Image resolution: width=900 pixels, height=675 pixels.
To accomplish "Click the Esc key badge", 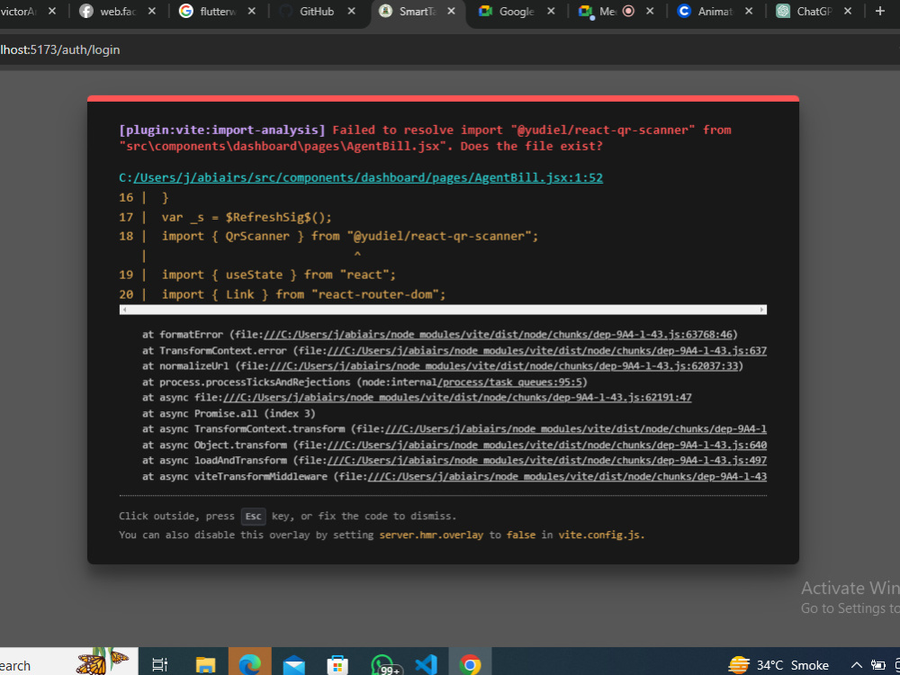I will pos(253,516).
